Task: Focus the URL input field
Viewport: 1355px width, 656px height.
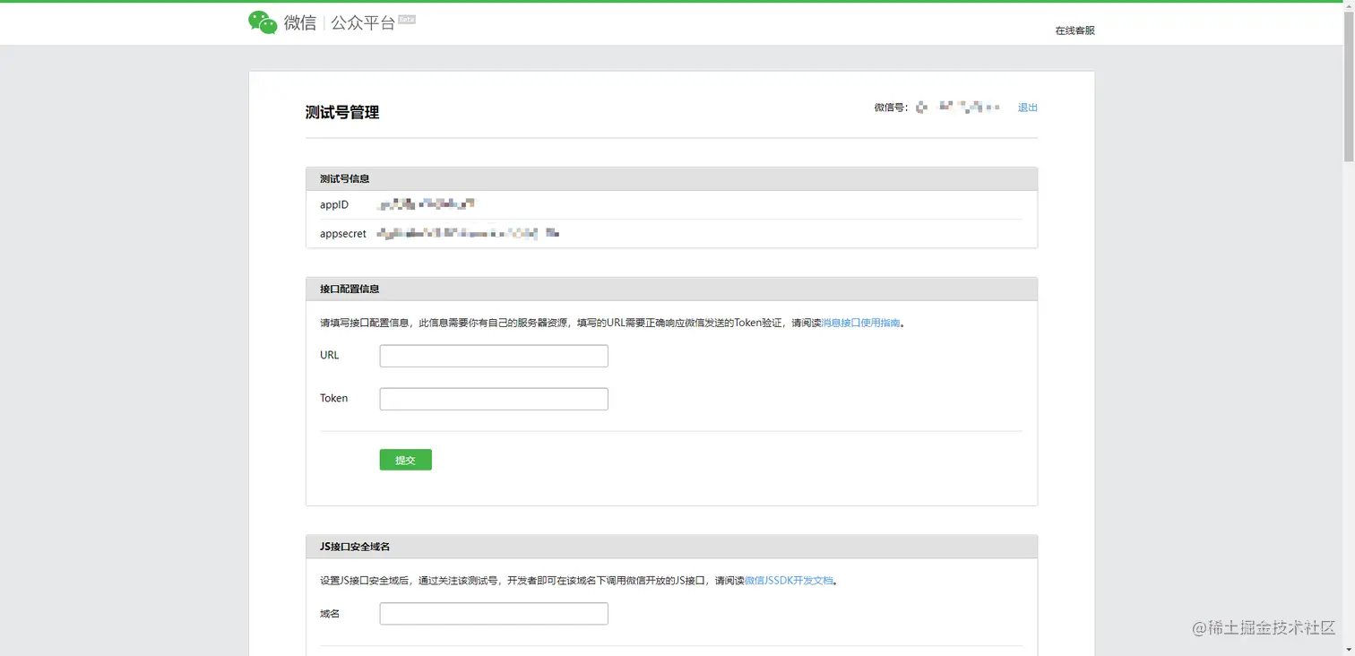Action: point(494,356)
